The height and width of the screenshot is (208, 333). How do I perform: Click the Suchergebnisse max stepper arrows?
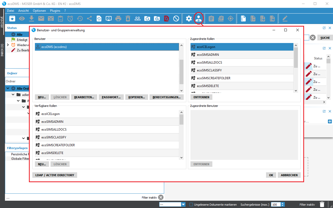(283, 205)
